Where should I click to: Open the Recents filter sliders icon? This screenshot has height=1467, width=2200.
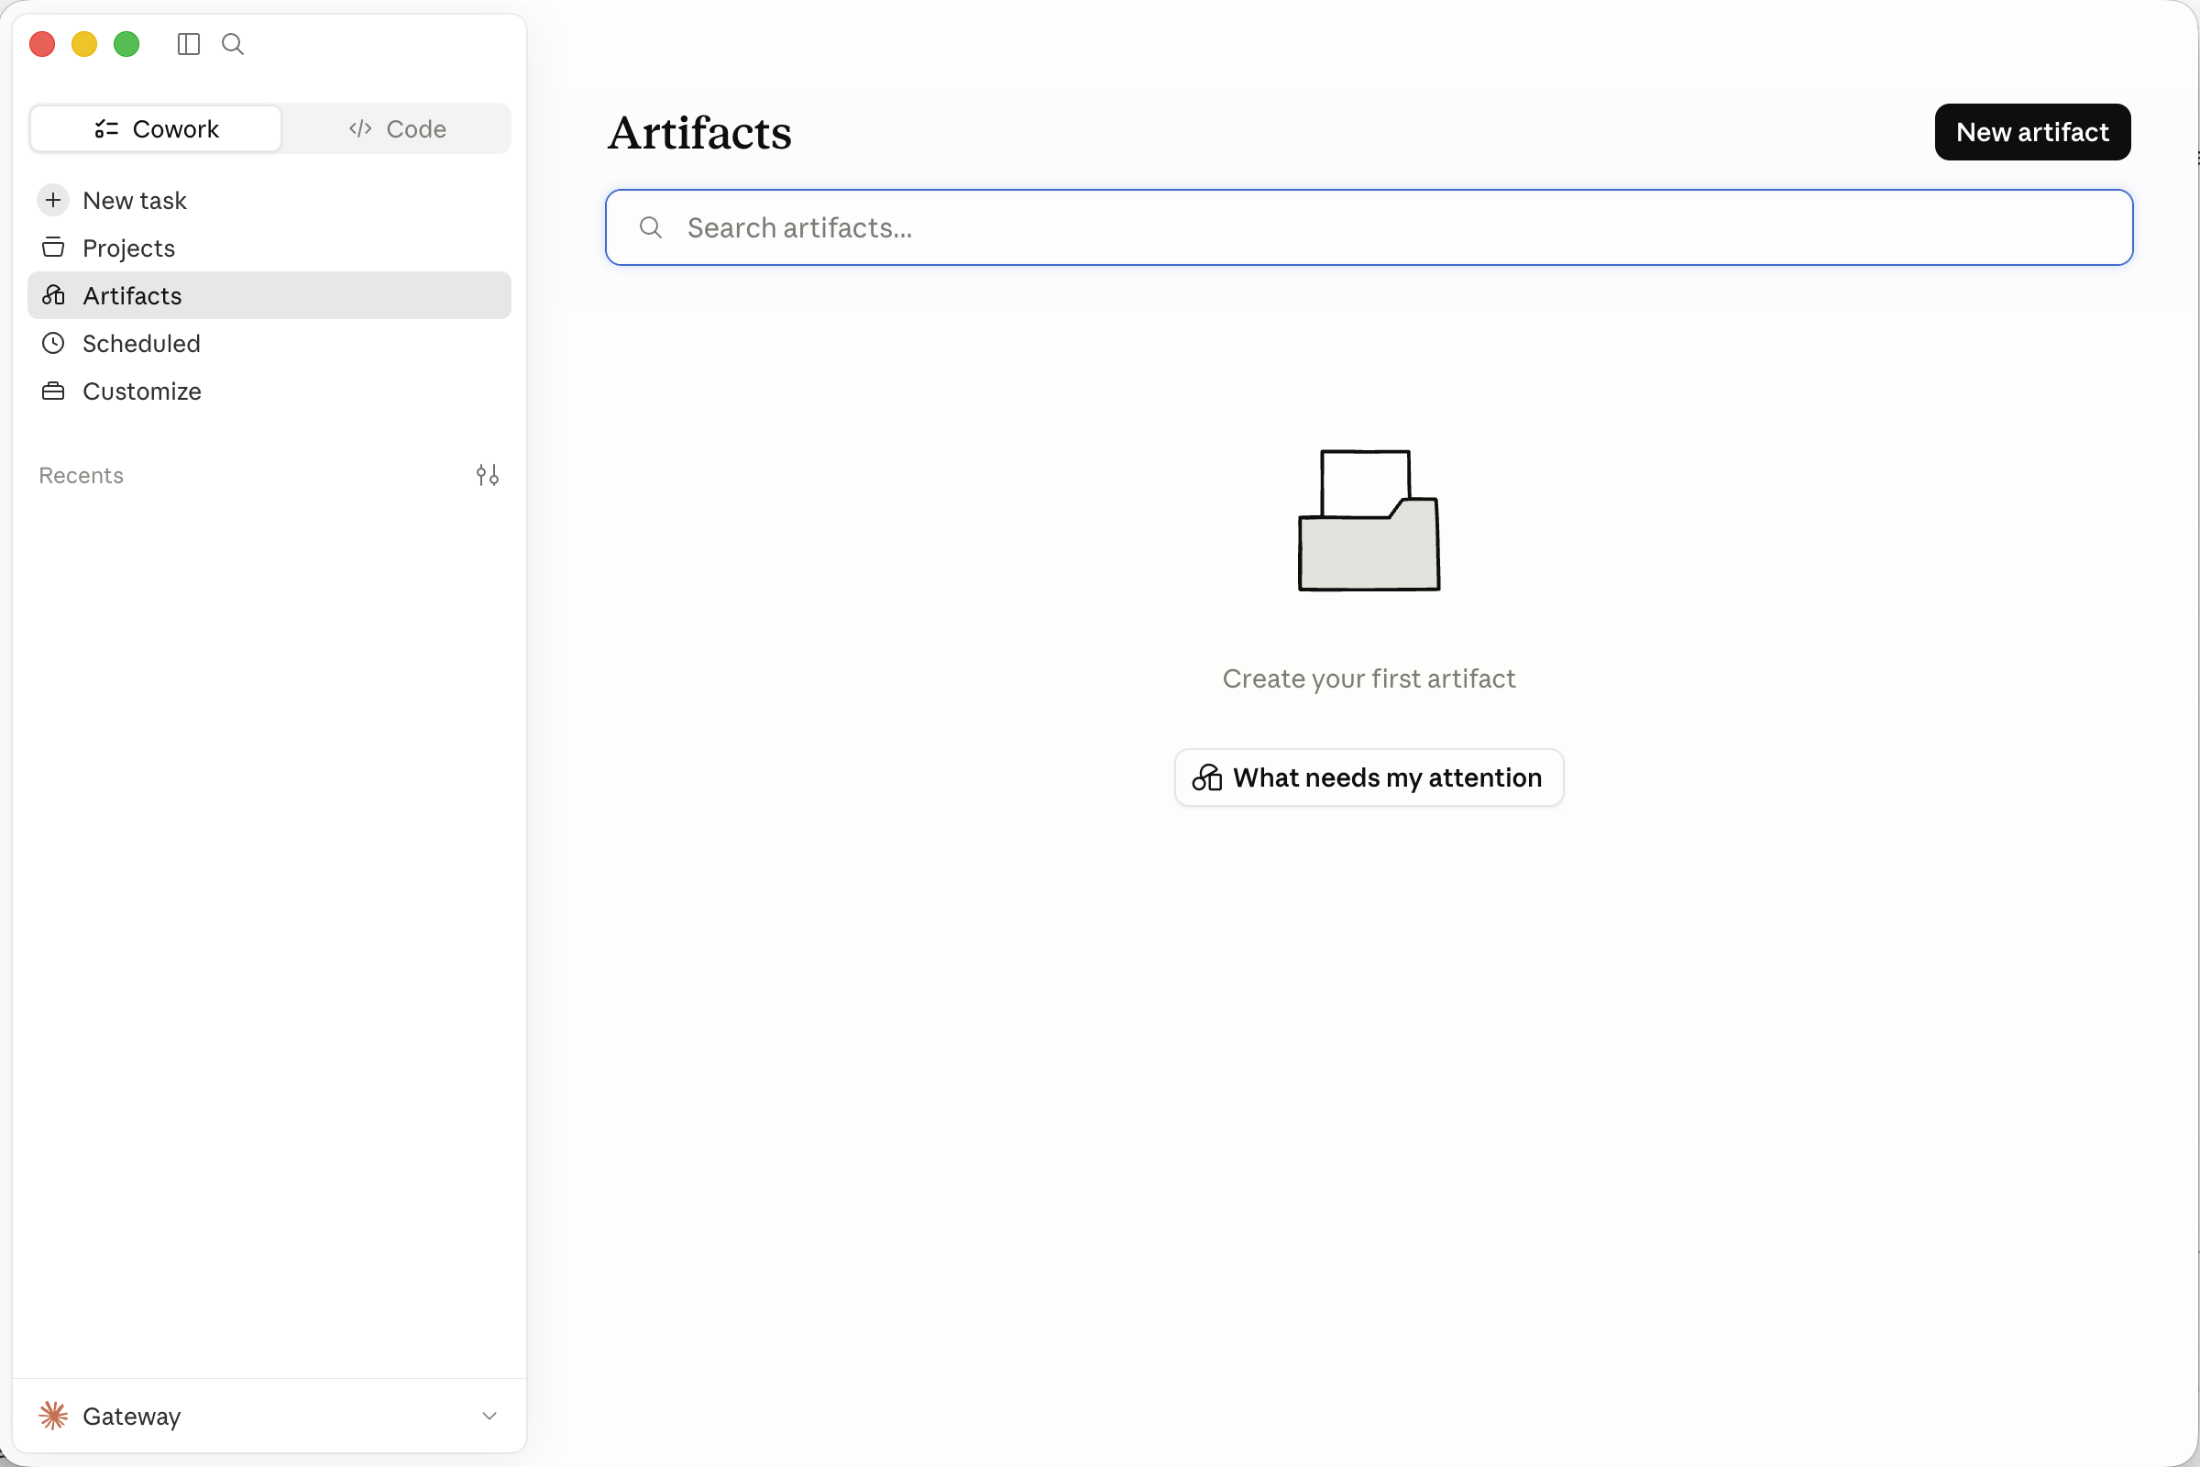coord(488,475)
